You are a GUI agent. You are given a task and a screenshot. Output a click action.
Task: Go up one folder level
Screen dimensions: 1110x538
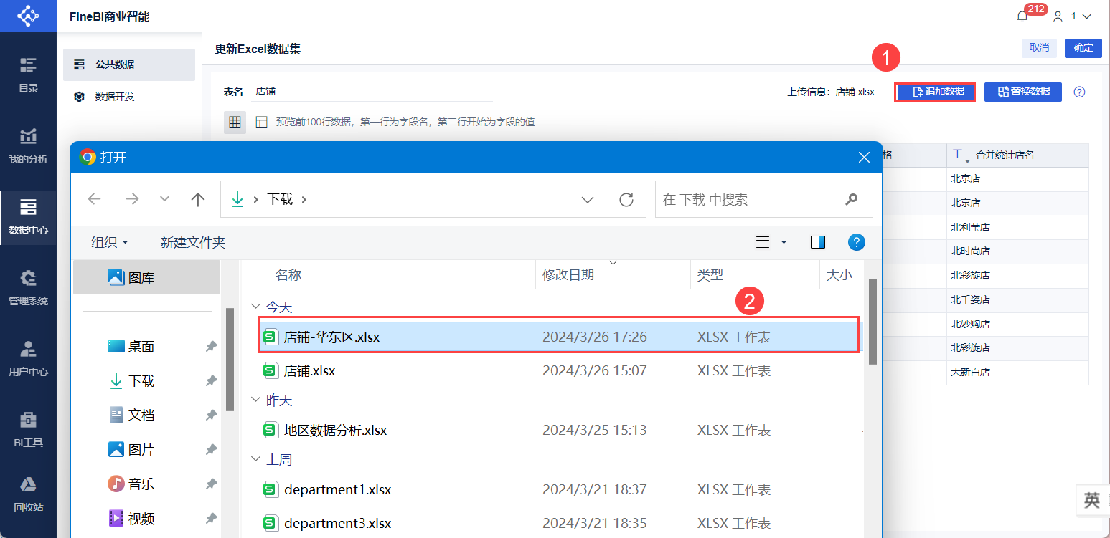tap(198, 199)
